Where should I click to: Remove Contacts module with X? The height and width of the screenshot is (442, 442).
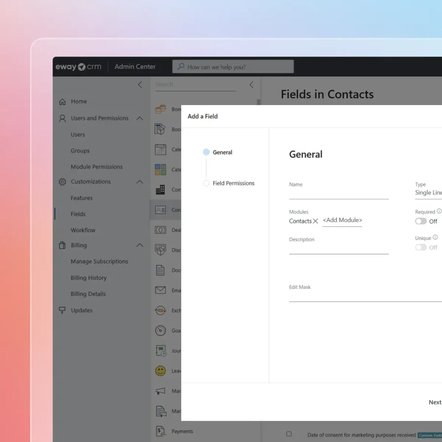point(315,221)
